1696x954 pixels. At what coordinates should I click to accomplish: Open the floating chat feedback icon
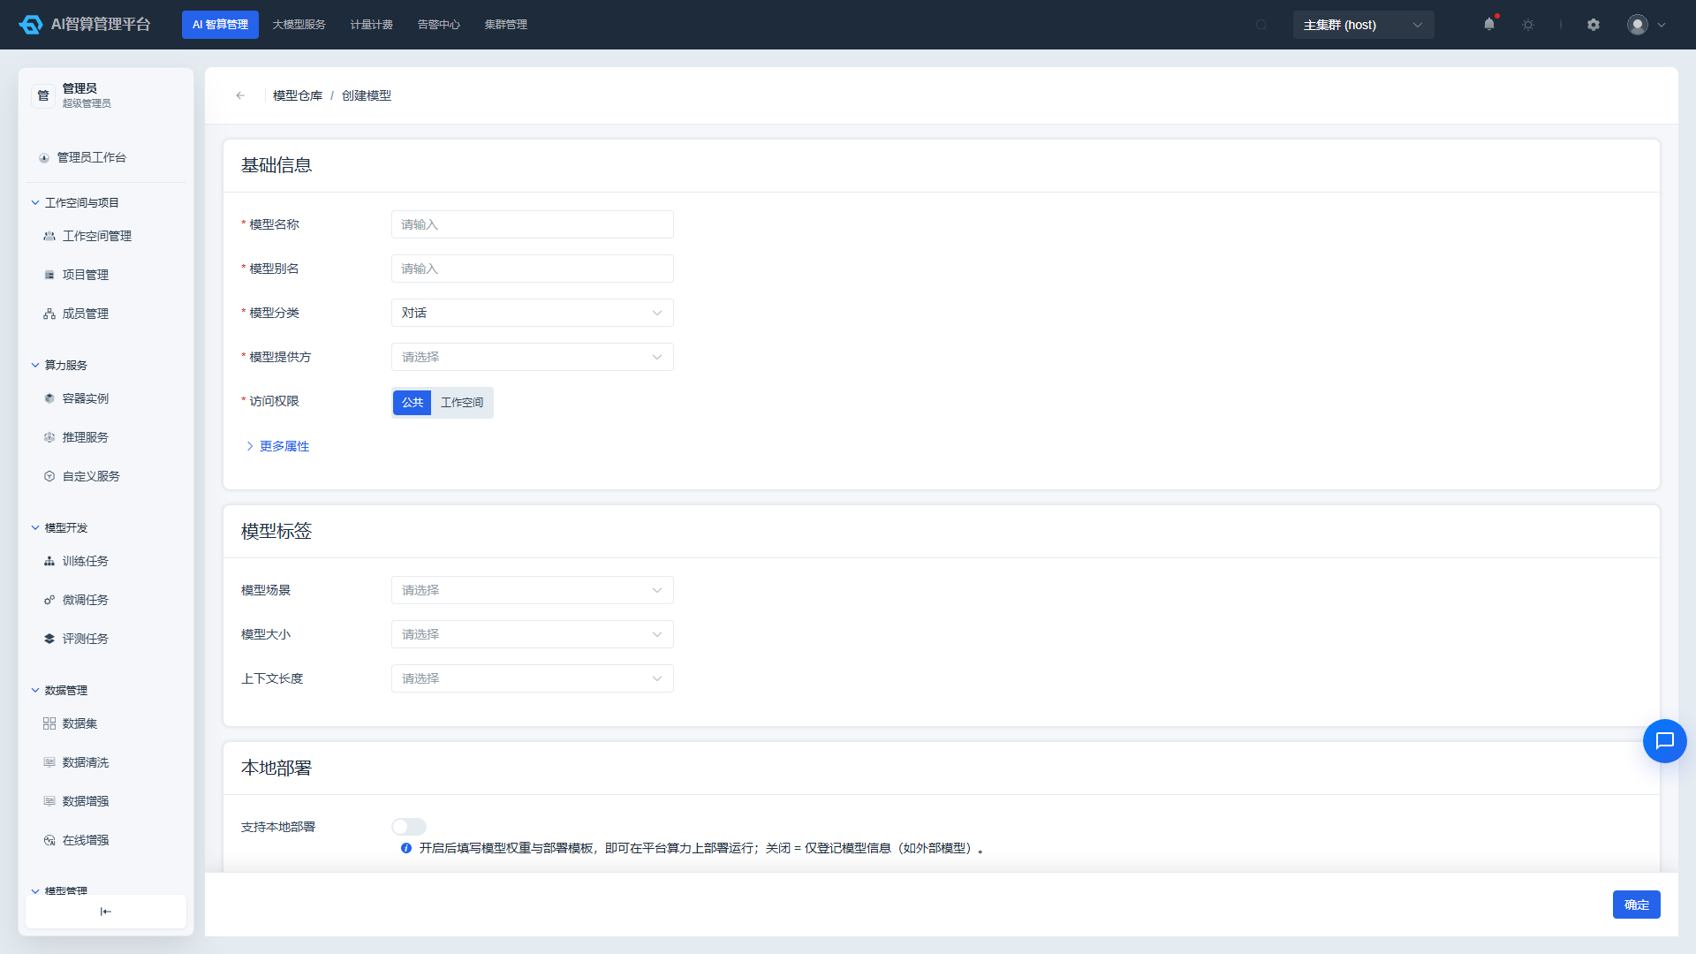(x=1665, y=741)
